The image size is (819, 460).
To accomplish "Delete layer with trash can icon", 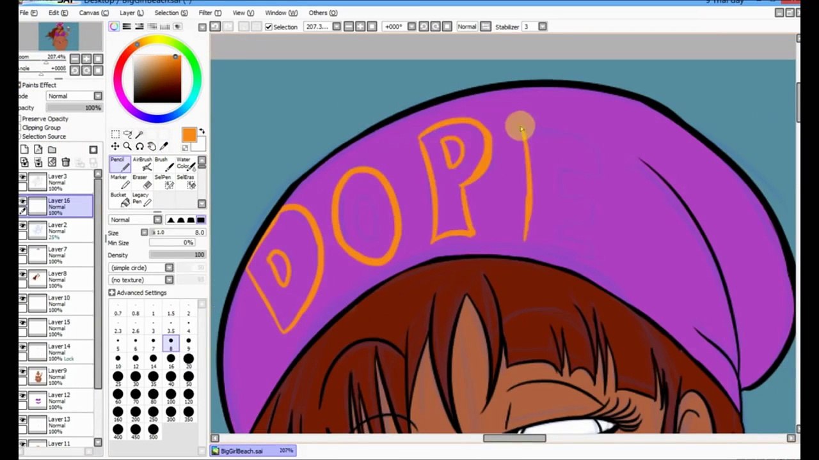I will (66, 162).
